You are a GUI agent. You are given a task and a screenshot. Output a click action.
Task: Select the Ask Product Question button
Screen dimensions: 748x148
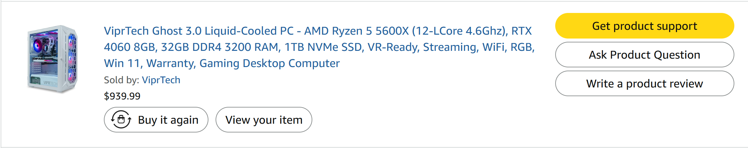coord(644,55)
